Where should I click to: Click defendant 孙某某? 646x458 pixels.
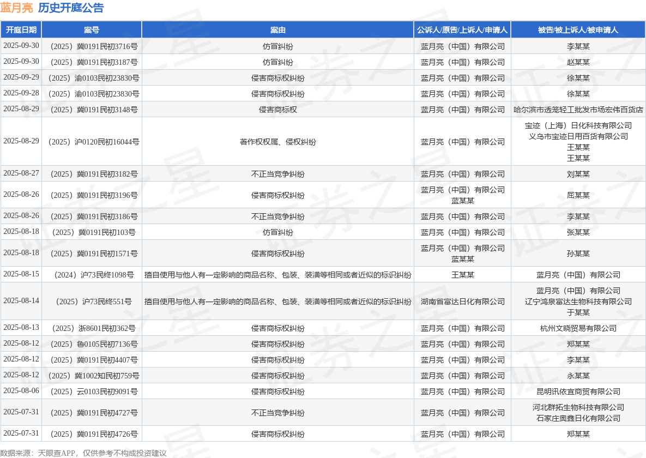point(578,253)
